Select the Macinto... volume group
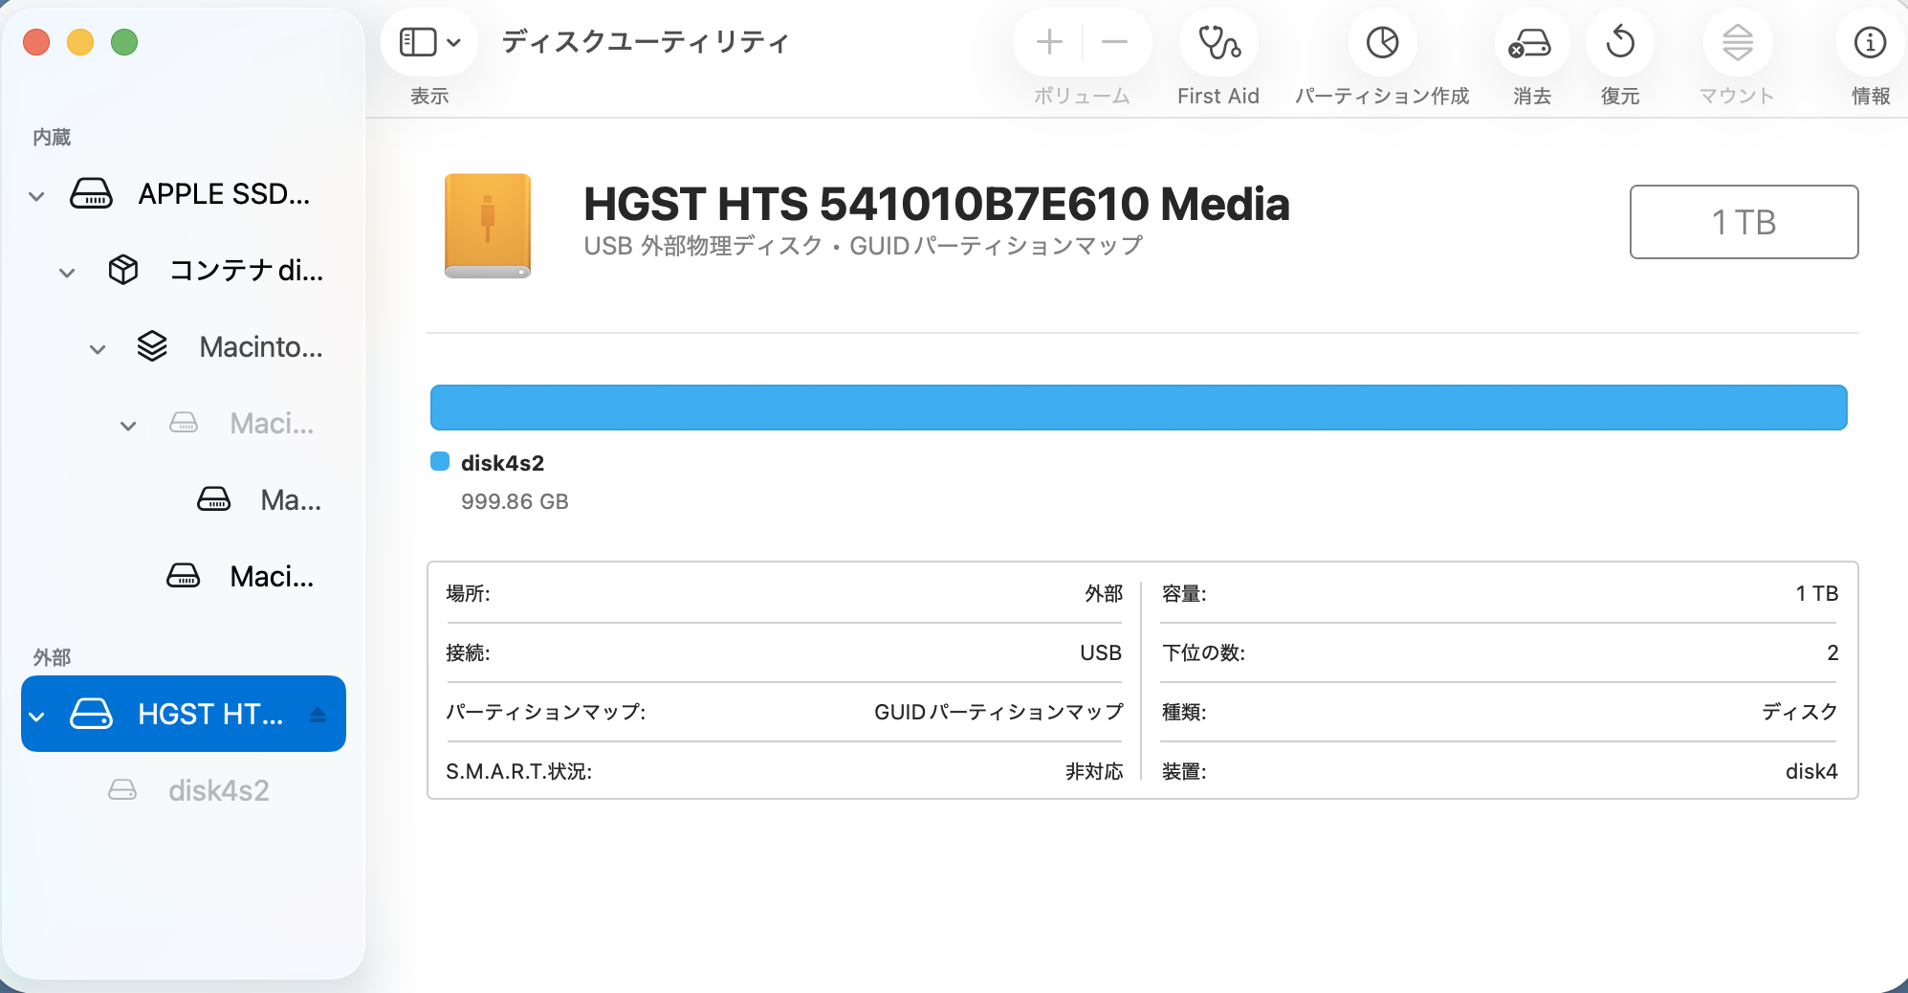The width and height of the screenshot is (1908, 993). point(184,347)
